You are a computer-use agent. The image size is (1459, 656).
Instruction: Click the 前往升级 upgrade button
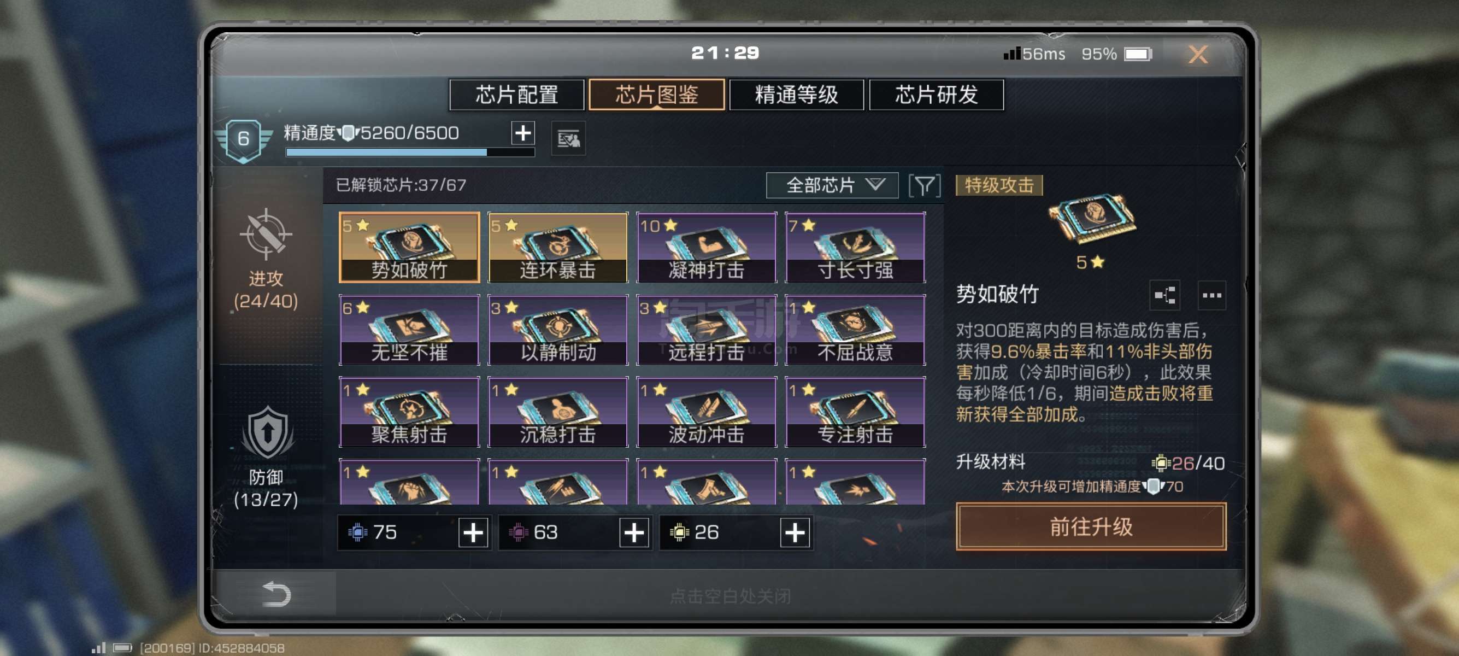click(1091, 527)
